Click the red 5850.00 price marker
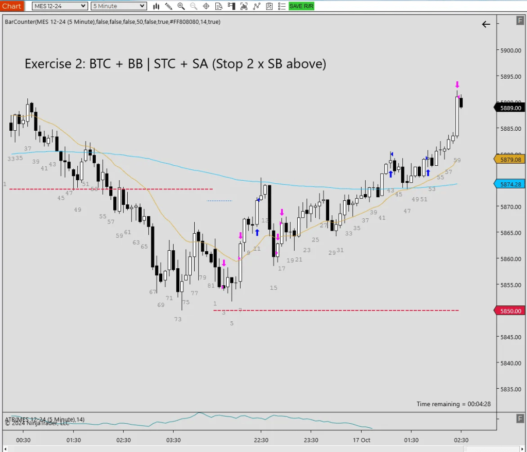This screenshot has height=452, width=527. [x=510, y=311]
